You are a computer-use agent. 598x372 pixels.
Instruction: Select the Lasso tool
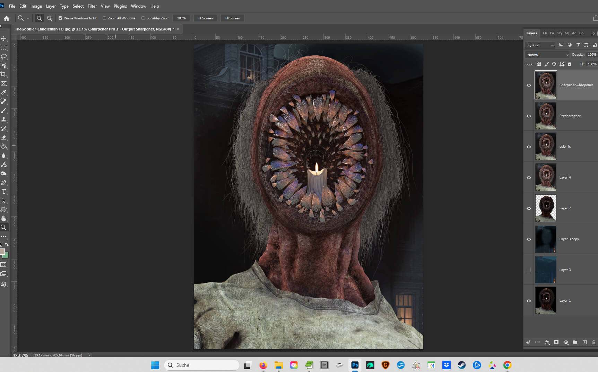[4, 56]
